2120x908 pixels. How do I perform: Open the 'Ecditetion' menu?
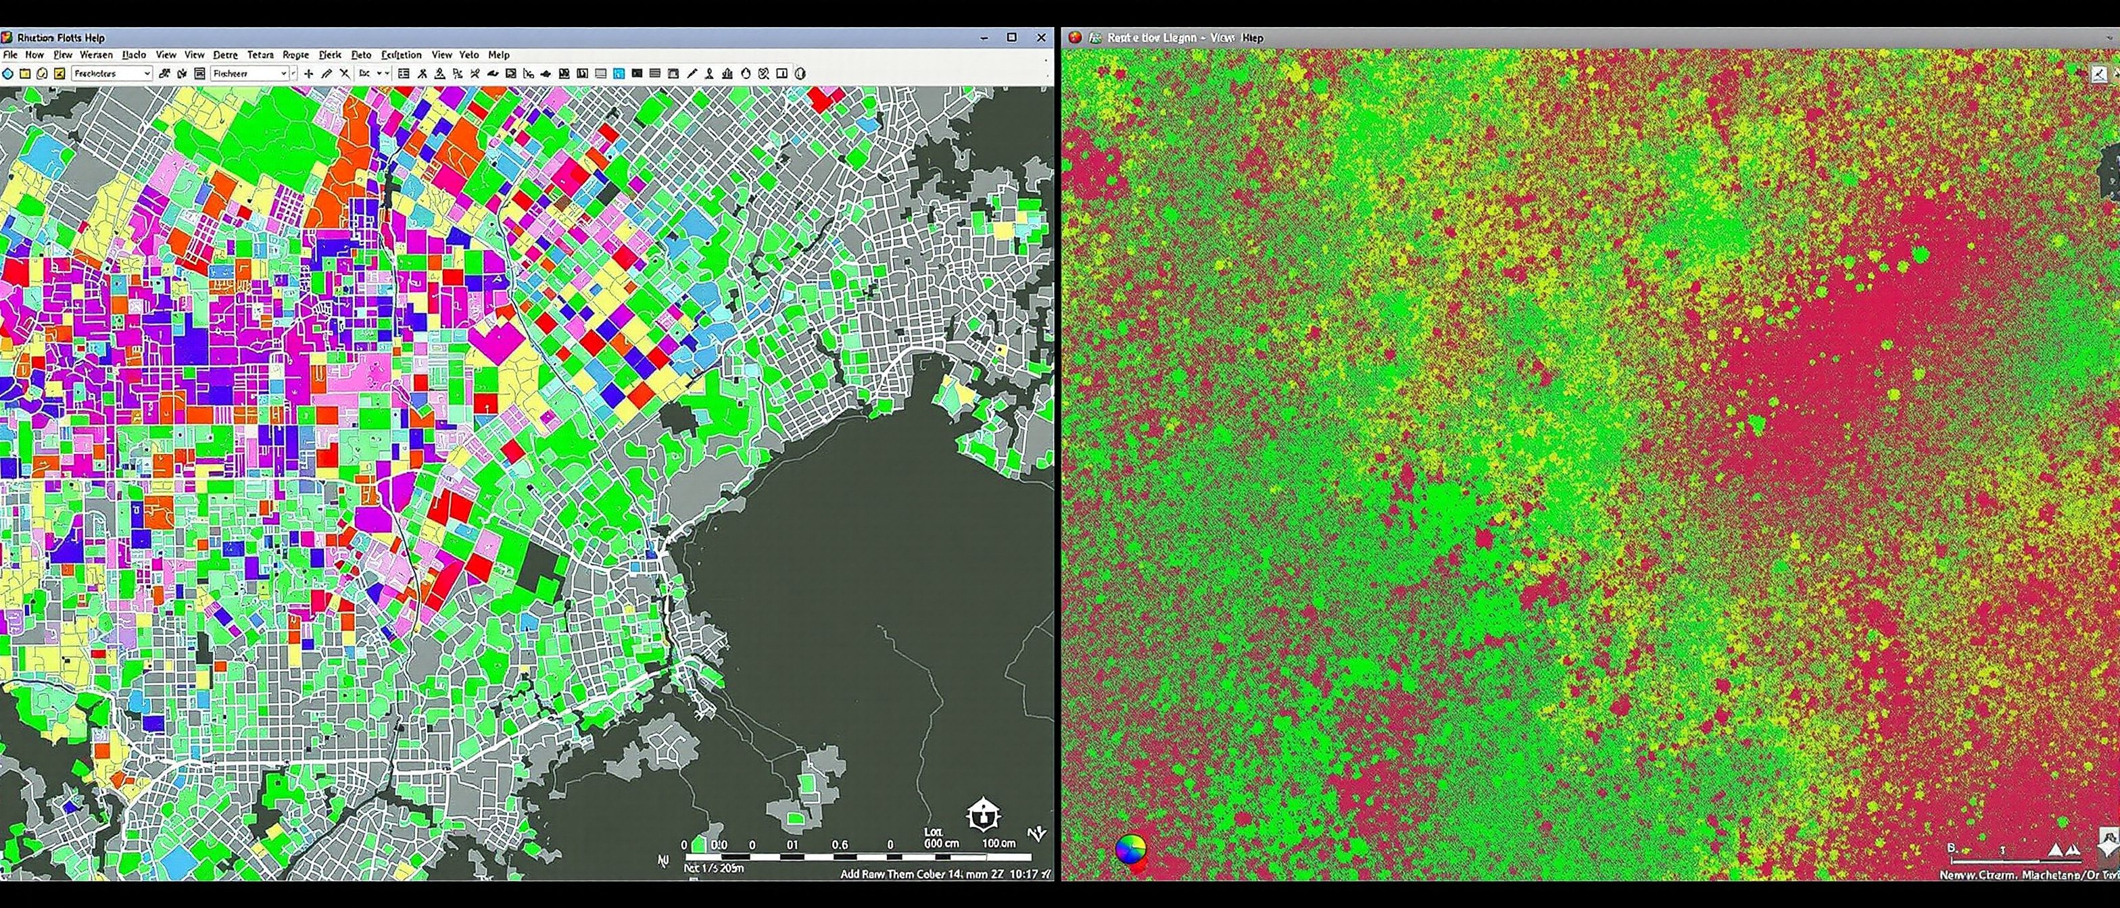(401, 55)
